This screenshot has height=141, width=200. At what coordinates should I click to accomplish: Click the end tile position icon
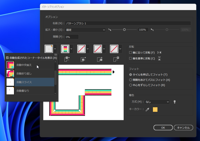[x=116, y=59]
